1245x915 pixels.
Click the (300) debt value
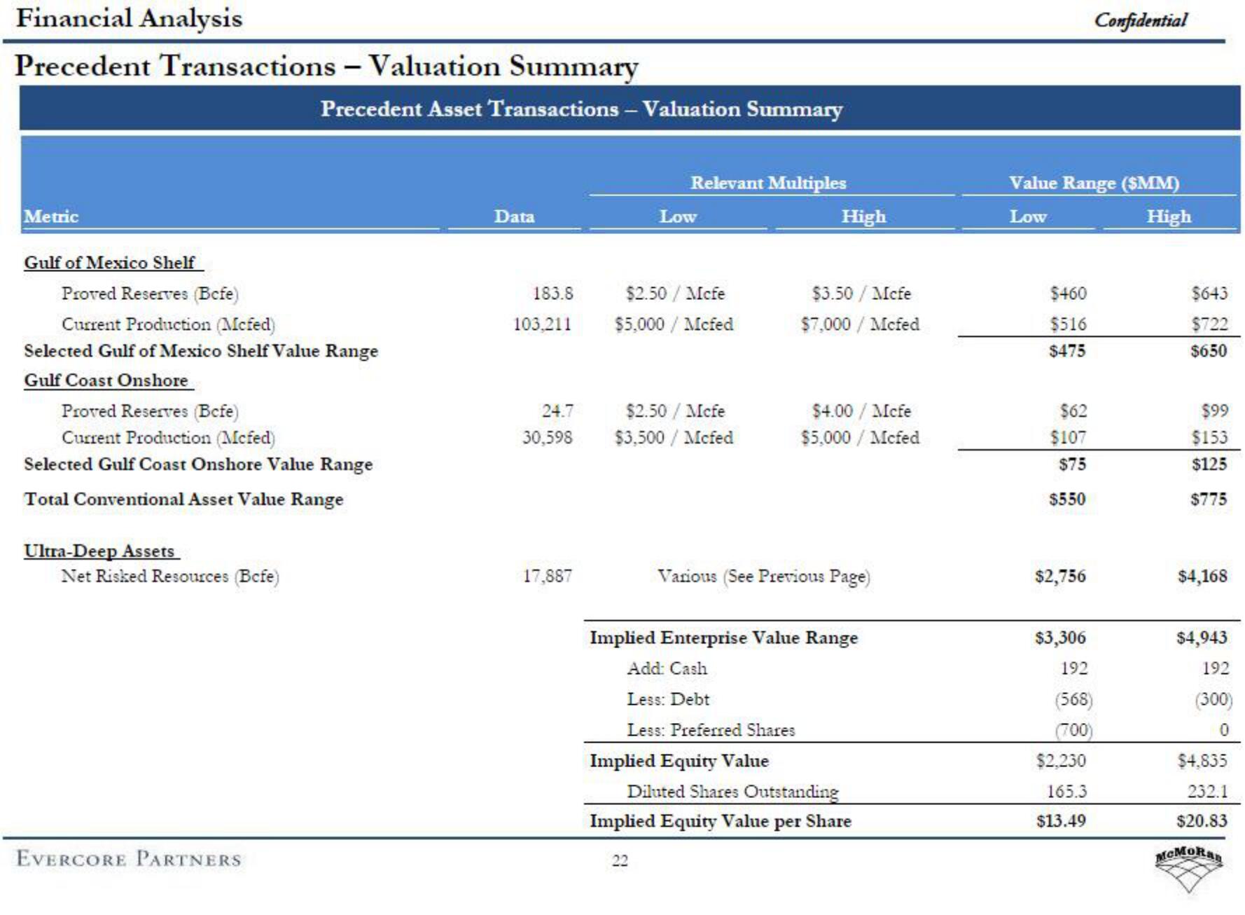coord(1213,700)
